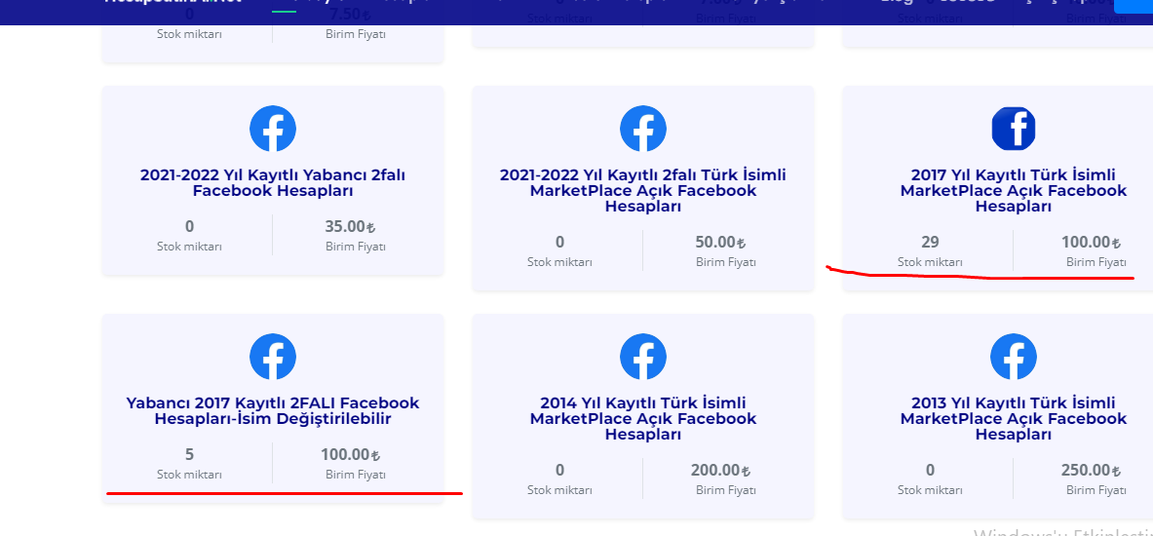Open Yabancı 2017 Kayıtlı 2FALI İsim Değiştirilebilir title
This screenshot has width=1153, height=536.
273,411
